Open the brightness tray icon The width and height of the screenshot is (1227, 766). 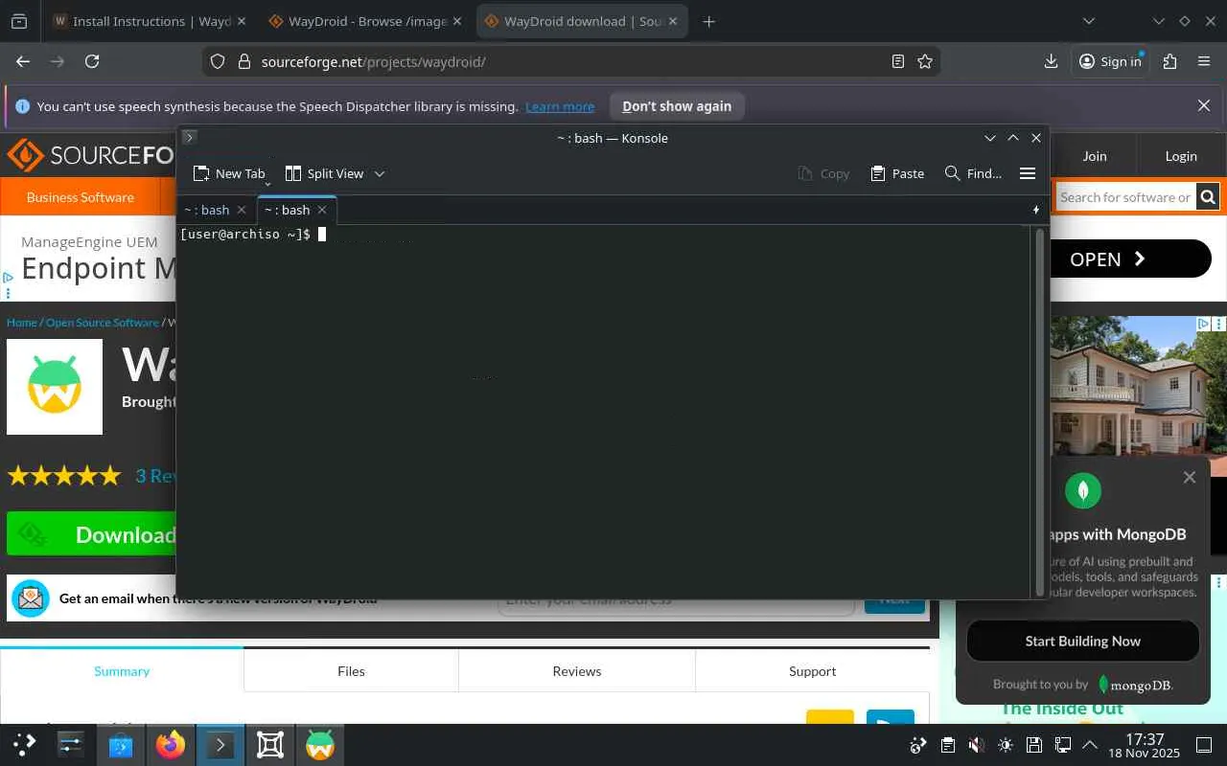tap(1005, 745)
